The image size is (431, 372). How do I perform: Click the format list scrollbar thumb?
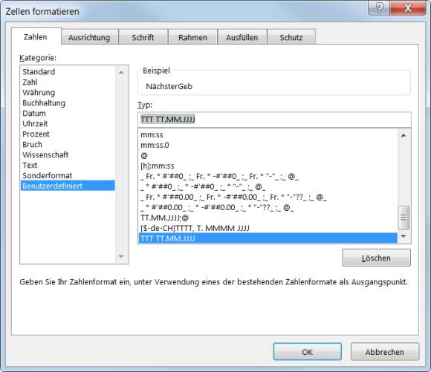coord(404,218)
